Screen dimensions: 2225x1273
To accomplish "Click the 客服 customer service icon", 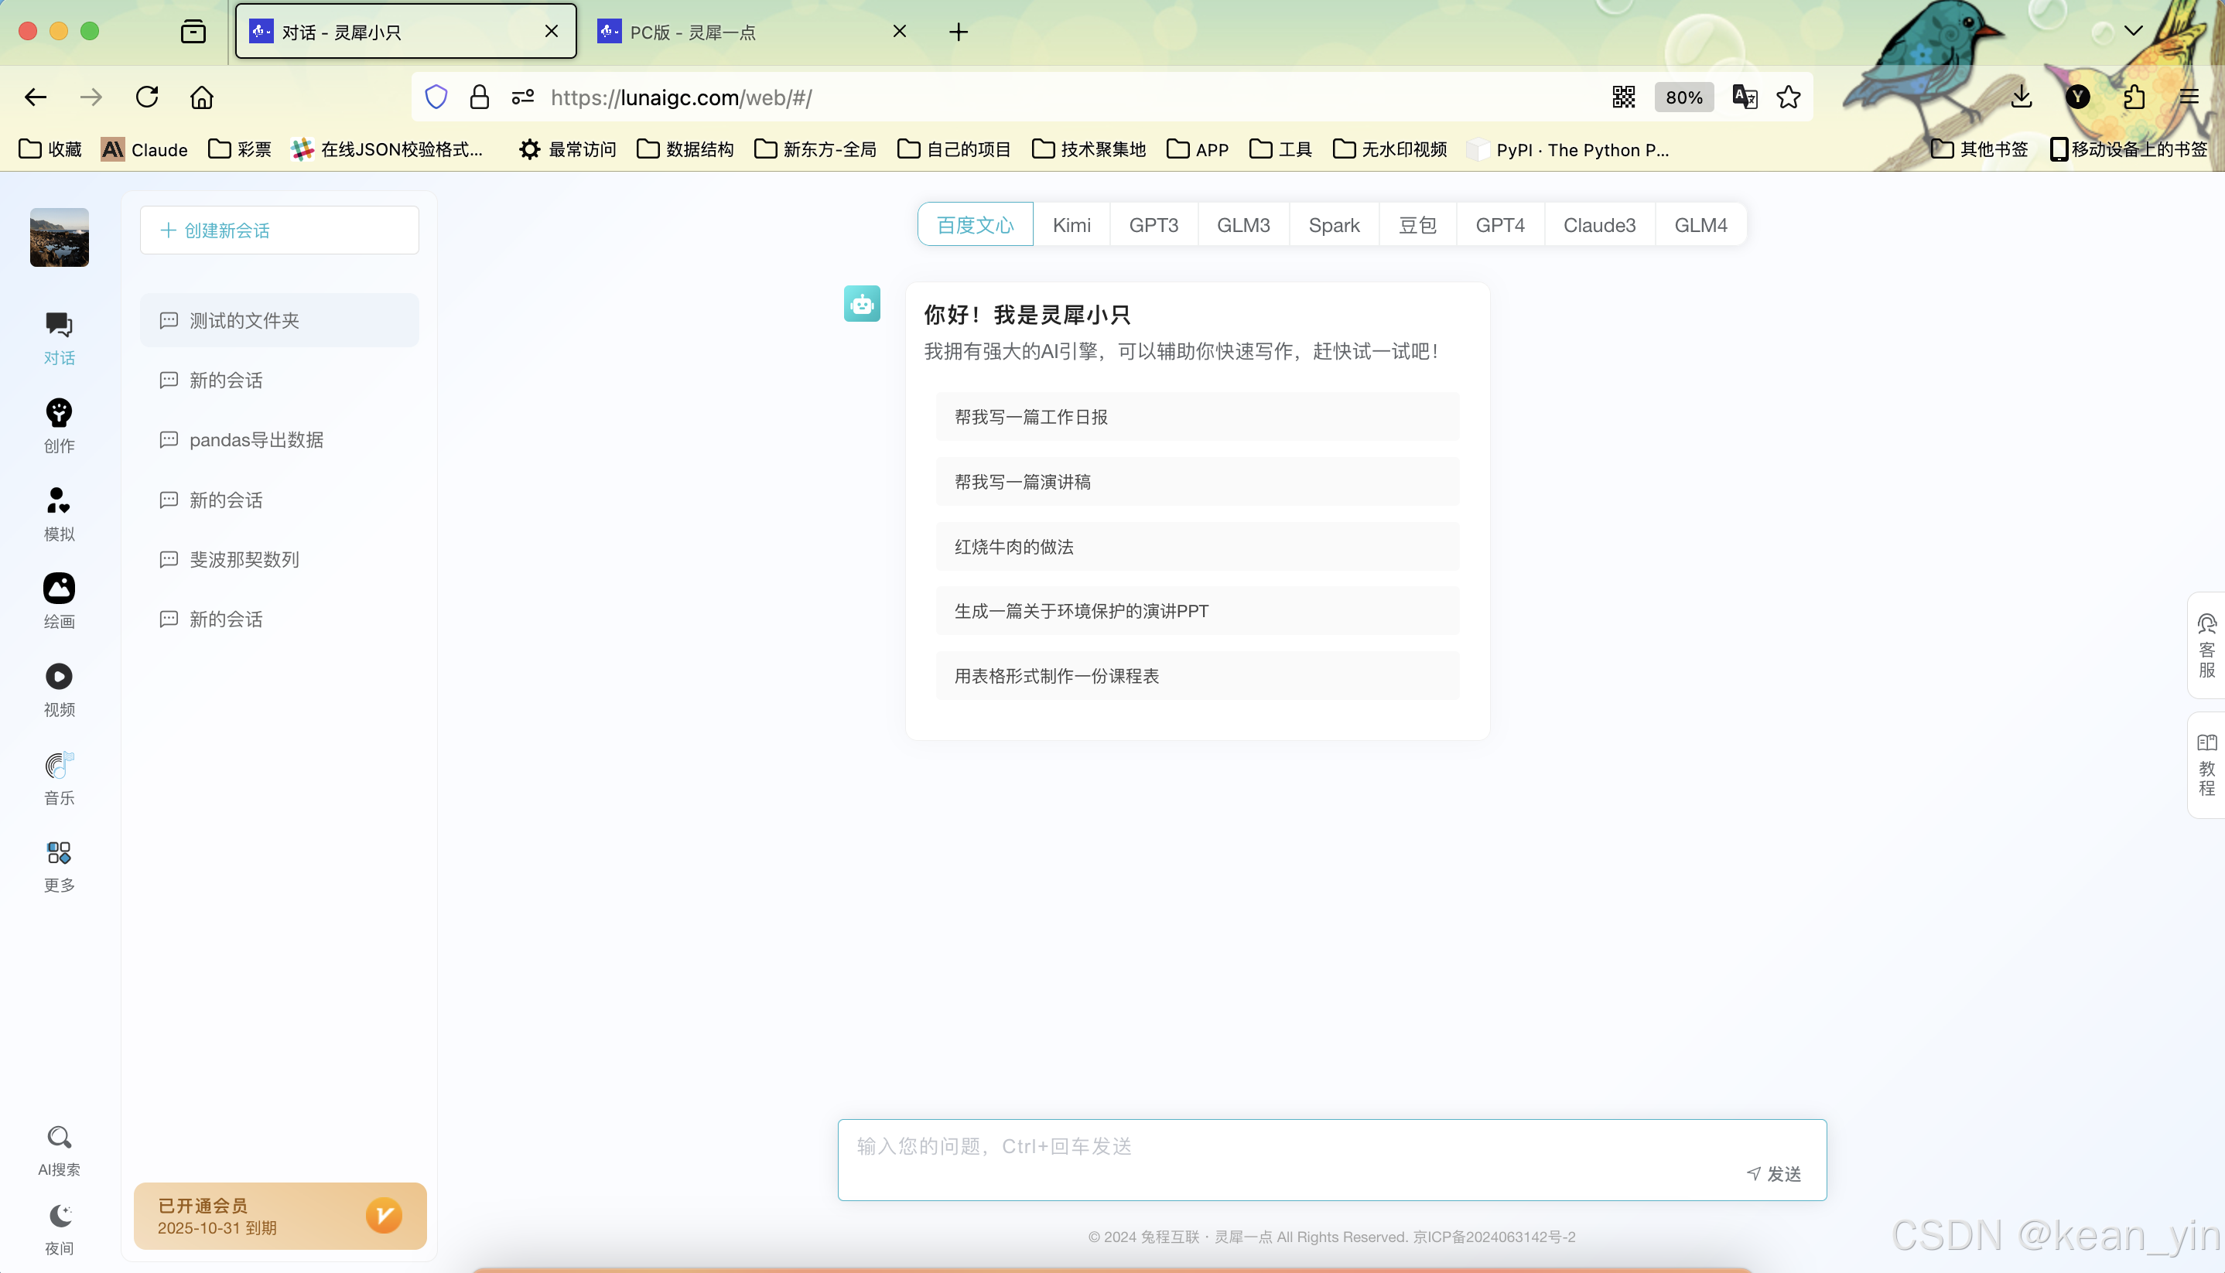I will tap(2206, 645).
